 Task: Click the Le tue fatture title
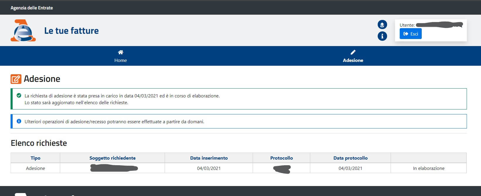tap(71, 31)
